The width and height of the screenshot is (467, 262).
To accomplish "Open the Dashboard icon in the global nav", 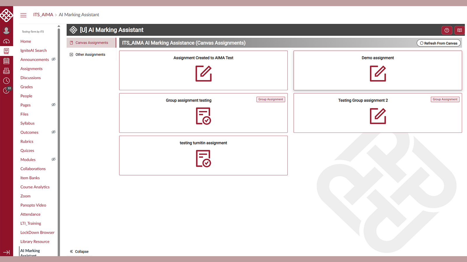I will [6, 41].
